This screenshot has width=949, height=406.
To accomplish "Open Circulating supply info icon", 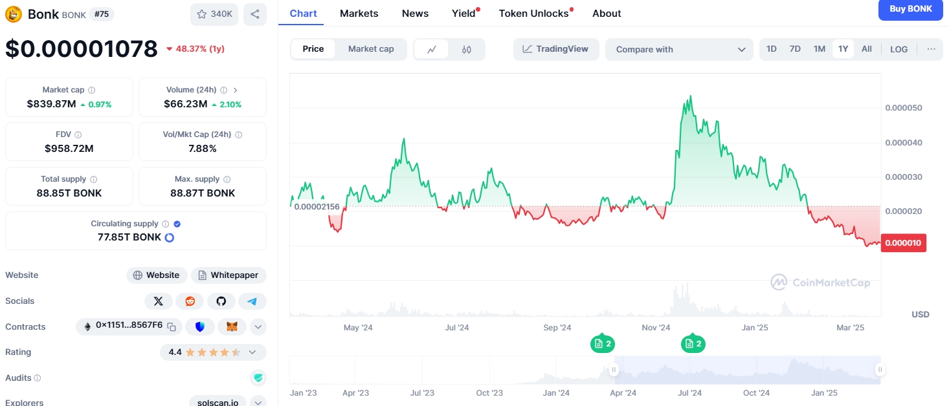I will (165, 224).
